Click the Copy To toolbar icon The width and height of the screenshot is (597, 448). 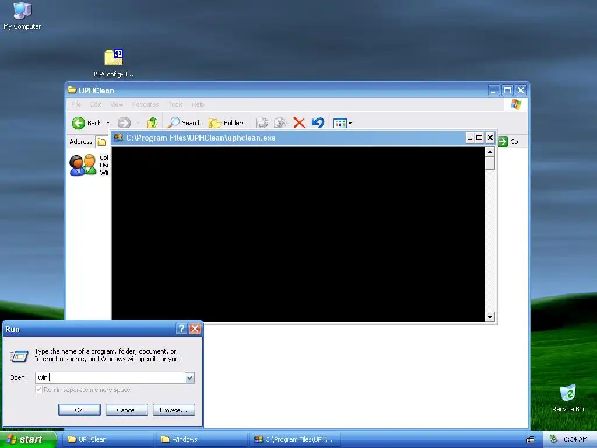click(x=280, y=123)
